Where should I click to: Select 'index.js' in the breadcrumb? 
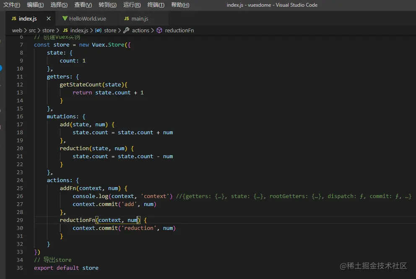tap(79, 31)
